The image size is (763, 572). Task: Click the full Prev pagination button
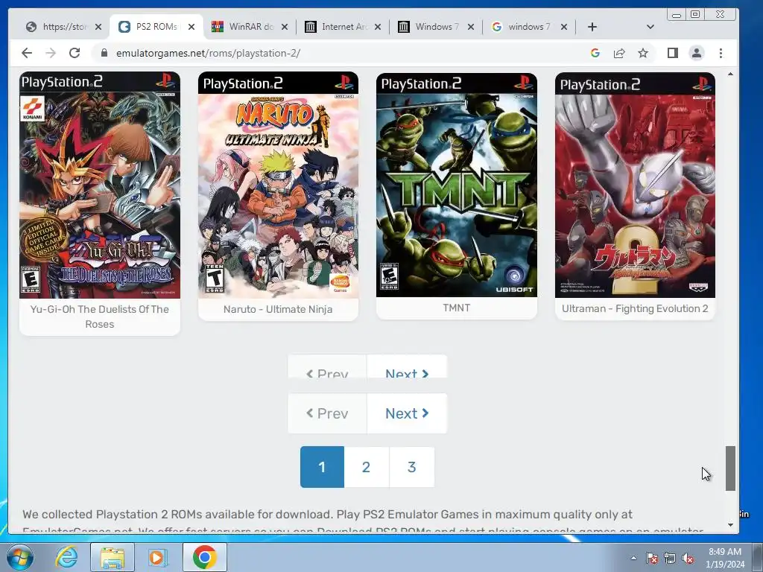[327, 413]
